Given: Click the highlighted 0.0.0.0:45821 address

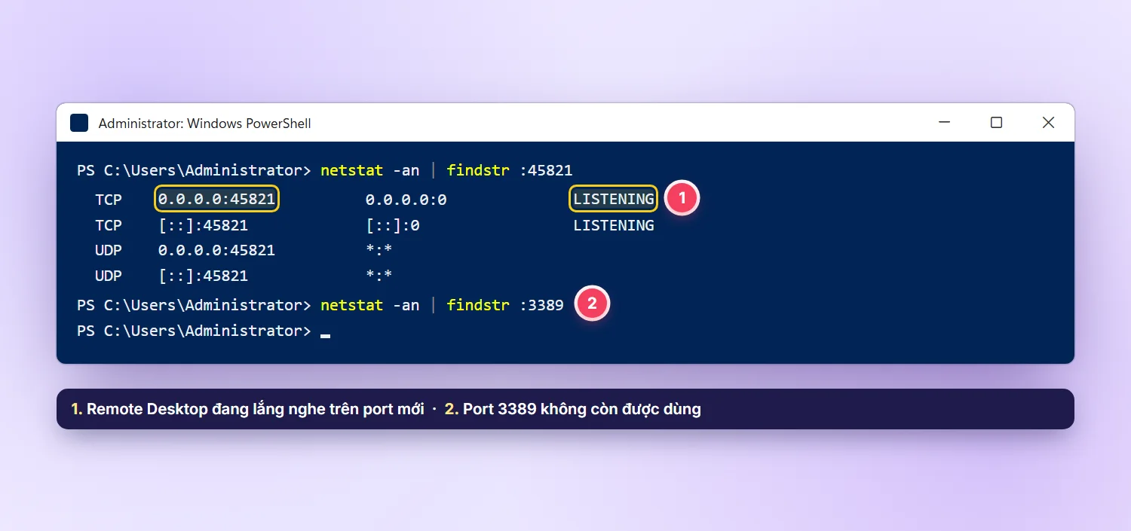Looking at the screenshot, I should click(216, 199).
